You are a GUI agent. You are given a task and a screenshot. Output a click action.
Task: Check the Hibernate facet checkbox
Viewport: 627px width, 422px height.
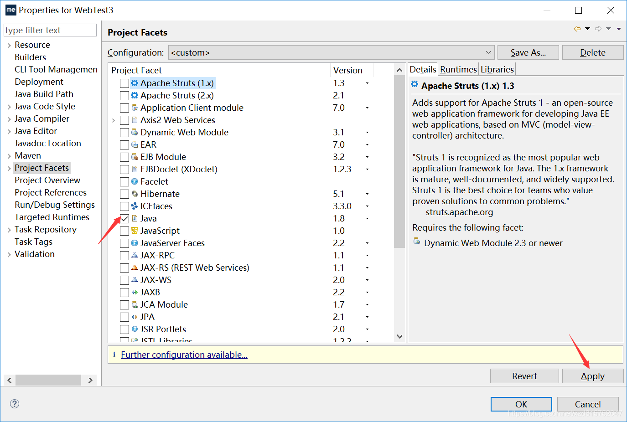[x=124, y=194]
